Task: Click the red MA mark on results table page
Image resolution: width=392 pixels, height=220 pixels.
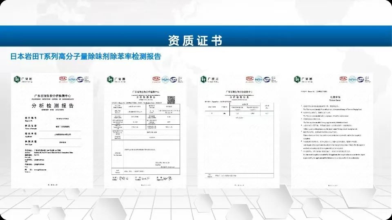Action: [x=250, y=79]
